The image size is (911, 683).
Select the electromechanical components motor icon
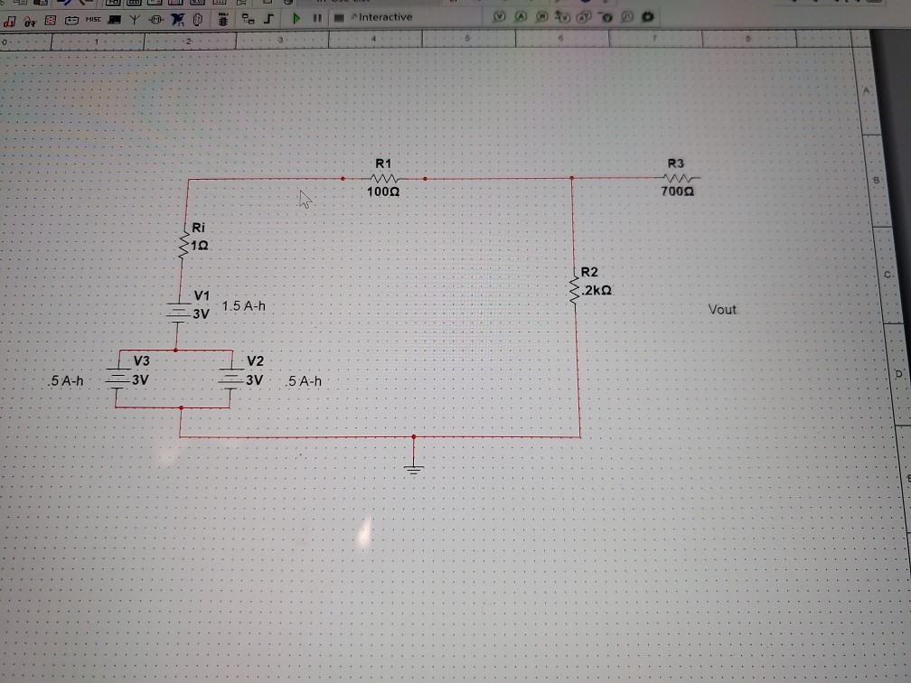155,19
